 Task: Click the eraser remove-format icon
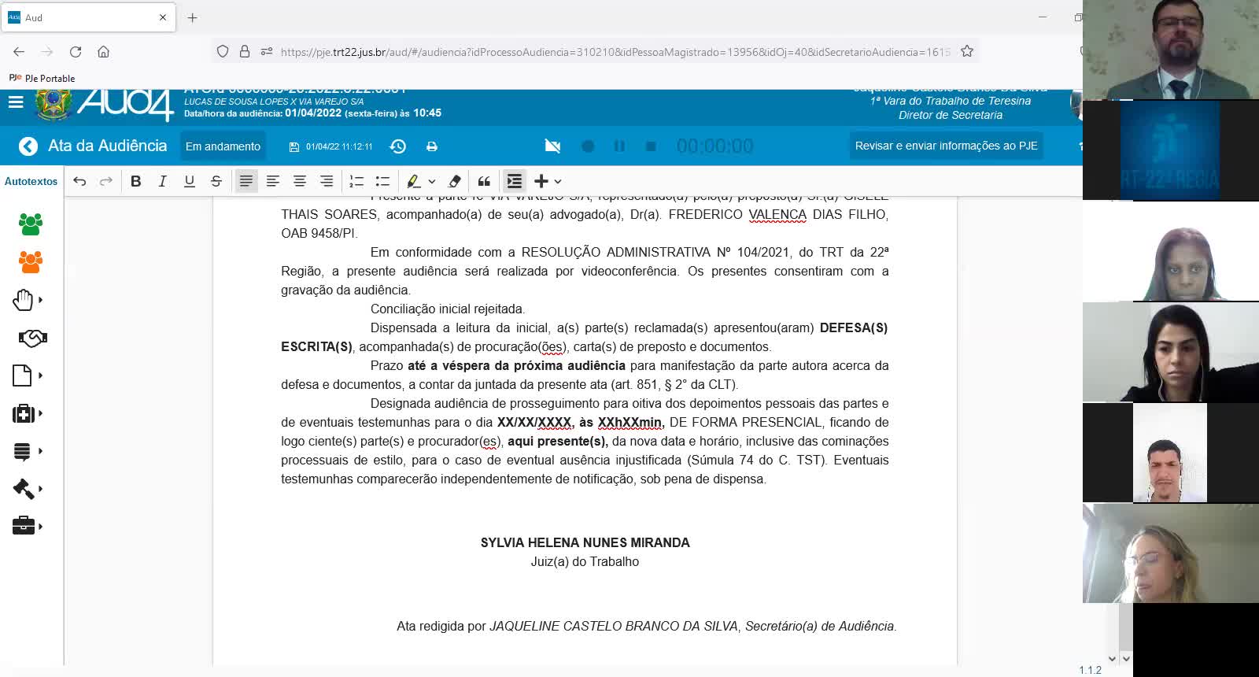tap(455, 181)
